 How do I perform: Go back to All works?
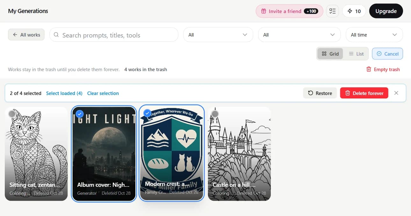(26, 35)
